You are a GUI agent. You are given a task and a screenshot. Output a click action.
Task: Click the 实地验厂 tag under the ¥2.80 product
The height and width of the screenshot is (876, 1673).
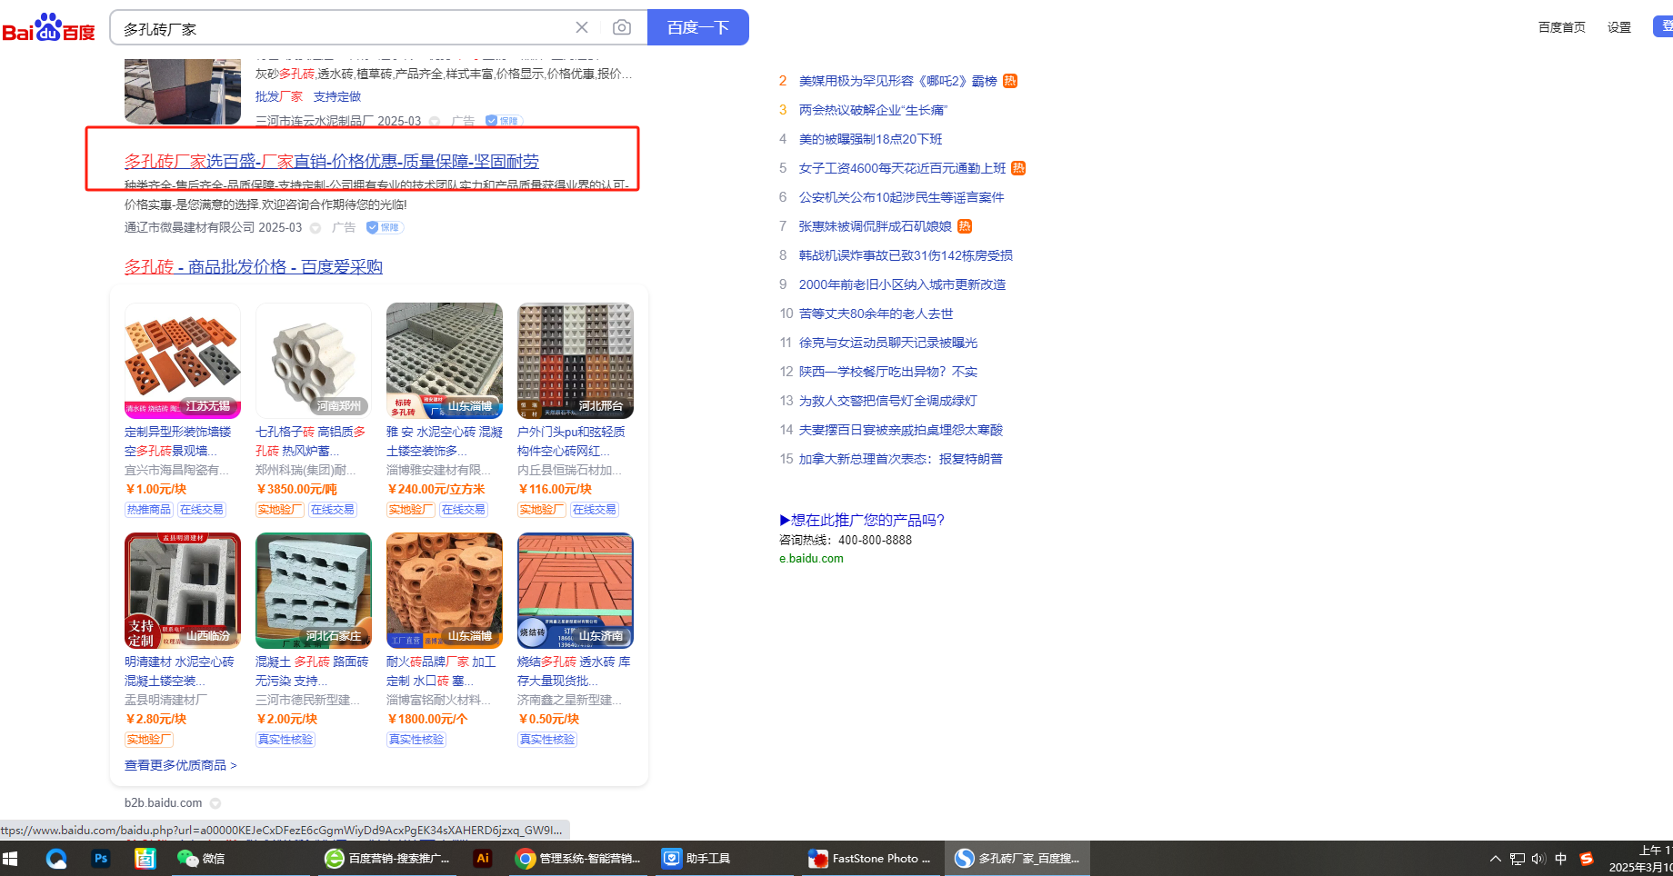(149, 740)
